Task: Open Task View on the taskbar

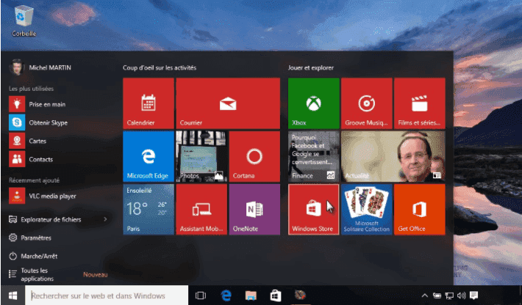Action: (201, 295)
